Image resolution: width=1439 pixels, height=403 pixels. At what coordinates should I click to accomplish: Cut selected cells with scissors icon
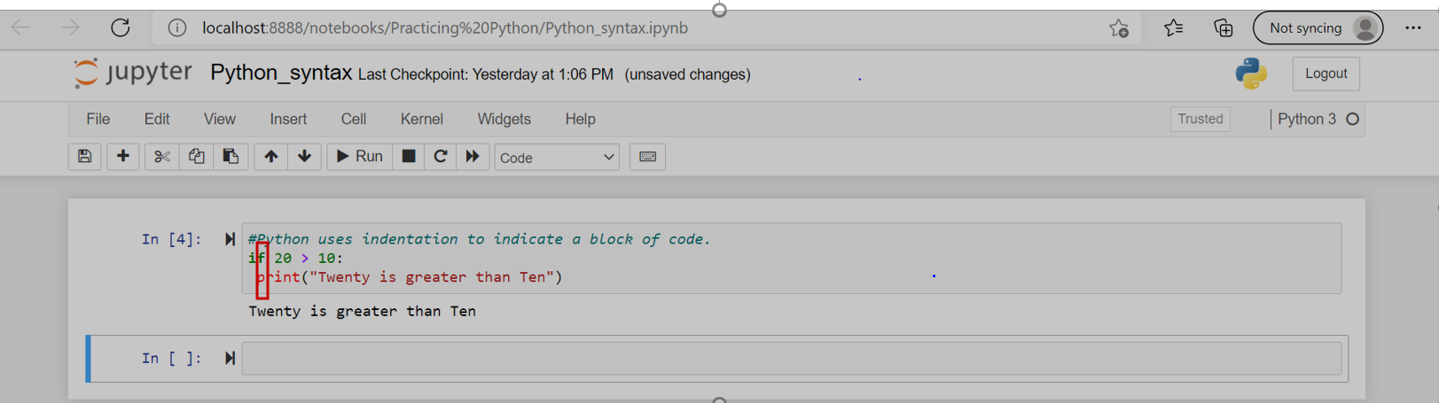(161, 157)
